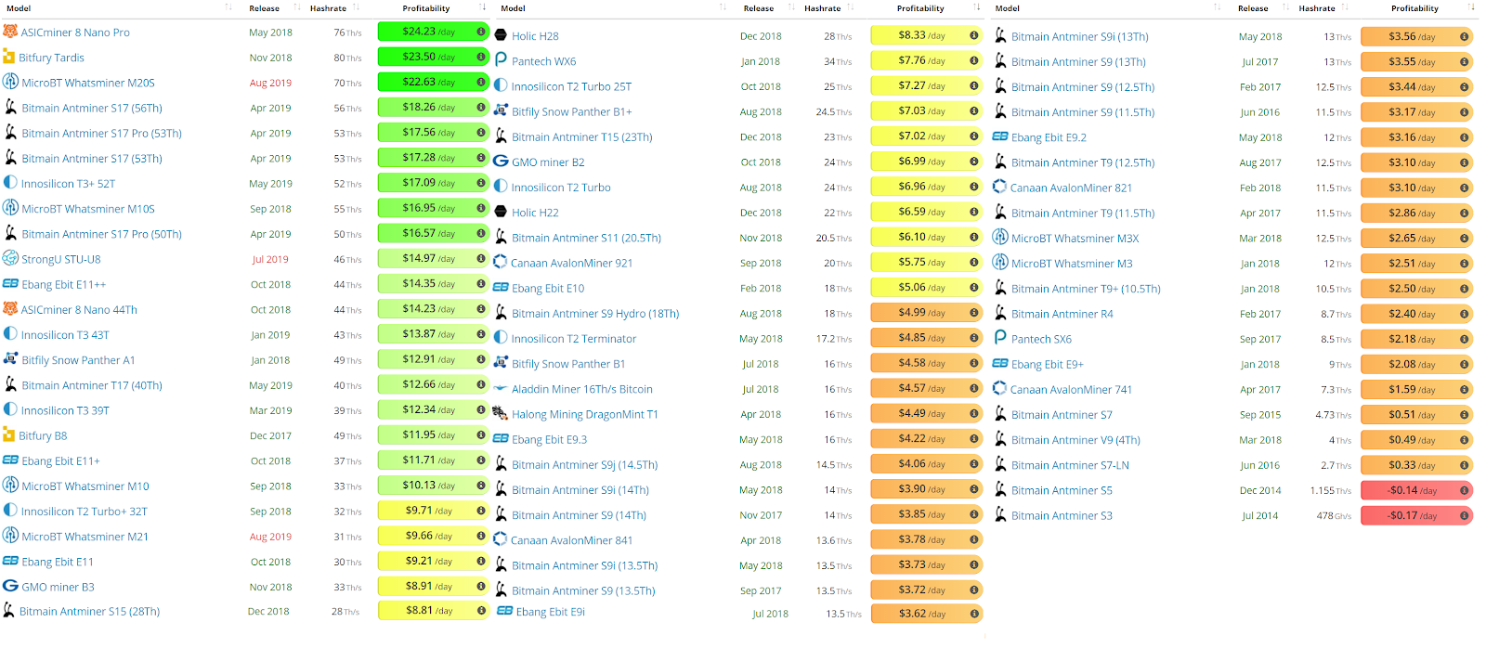Sort the middle table by Hashrate column

[x=822, y=8]
